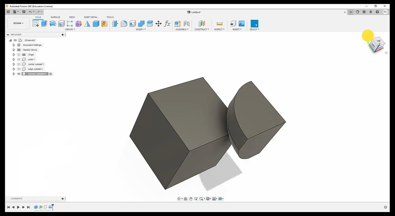
Task: Expand the Origin folder
Action: (14, 55)
